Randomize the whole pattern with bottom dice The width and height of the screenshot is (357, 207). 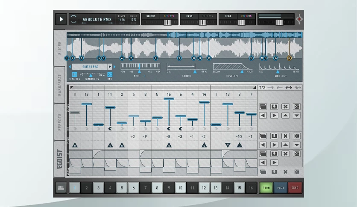297,172
